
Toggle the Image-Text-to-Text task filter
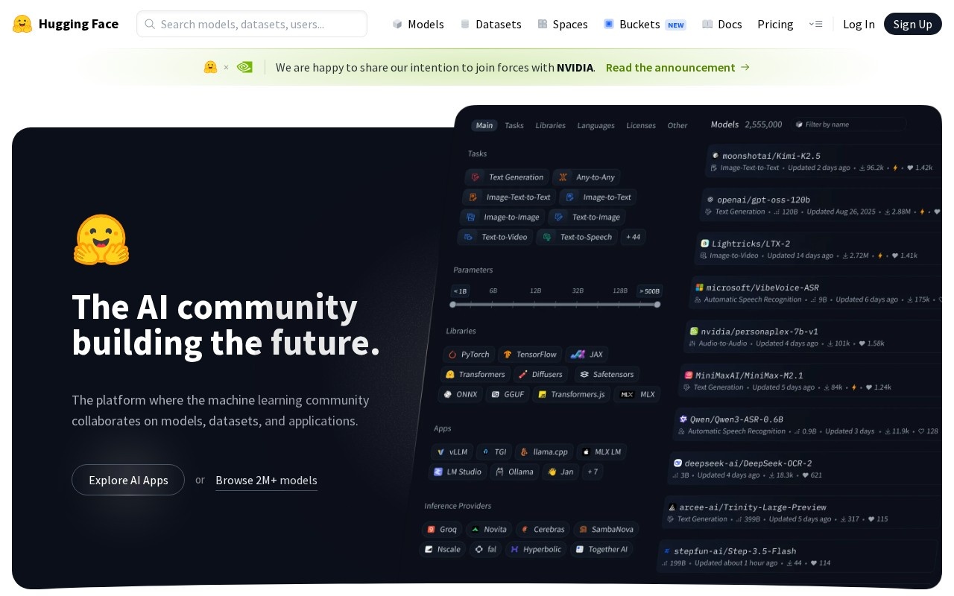(x=509, y=197)
